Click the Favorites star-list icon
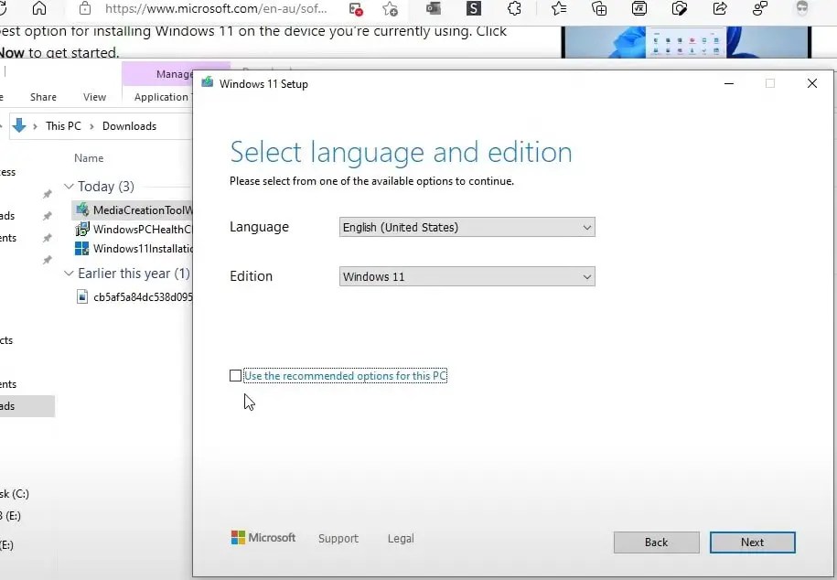Viewport: 837px width, 580px height. pos(558,10)
